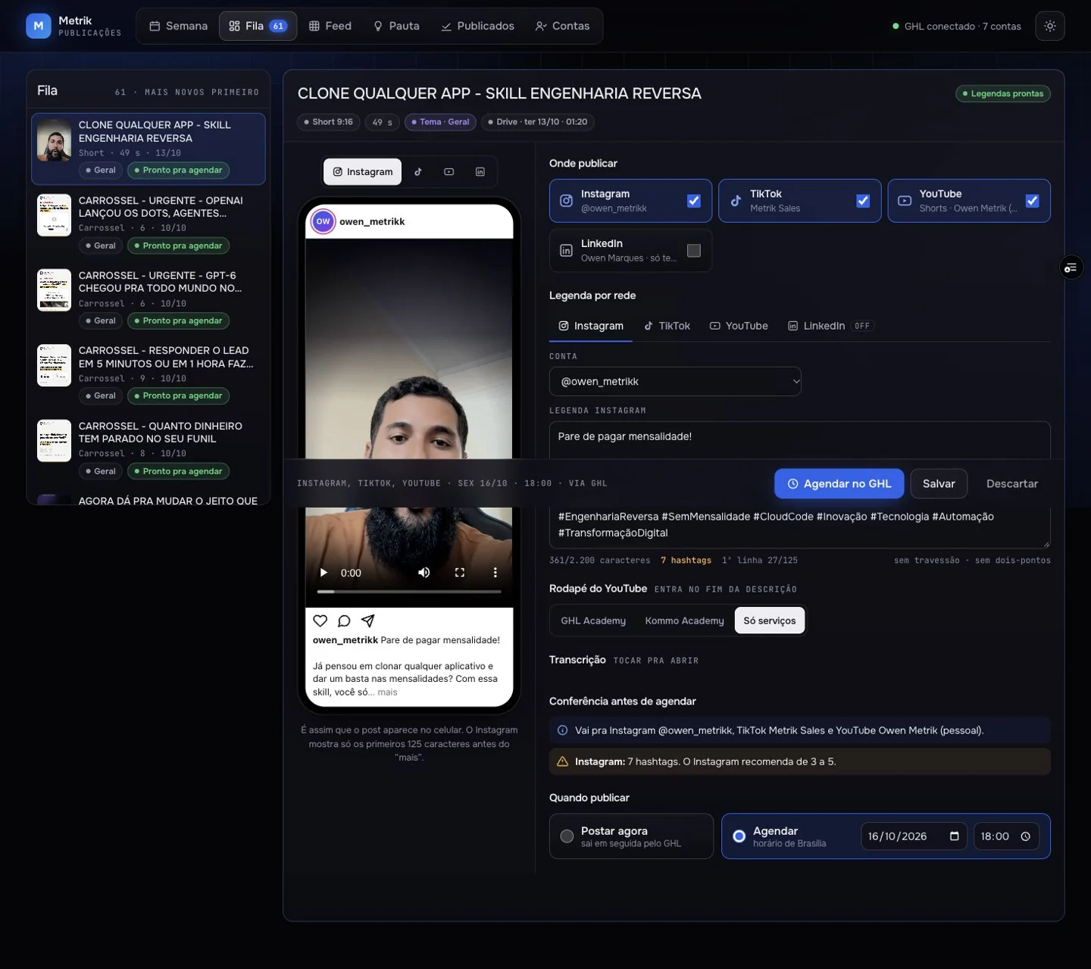The height and width of the screenshot is (969, 1091).
Task: Expand the Transcrição section
Action: [x=624, y=660]
